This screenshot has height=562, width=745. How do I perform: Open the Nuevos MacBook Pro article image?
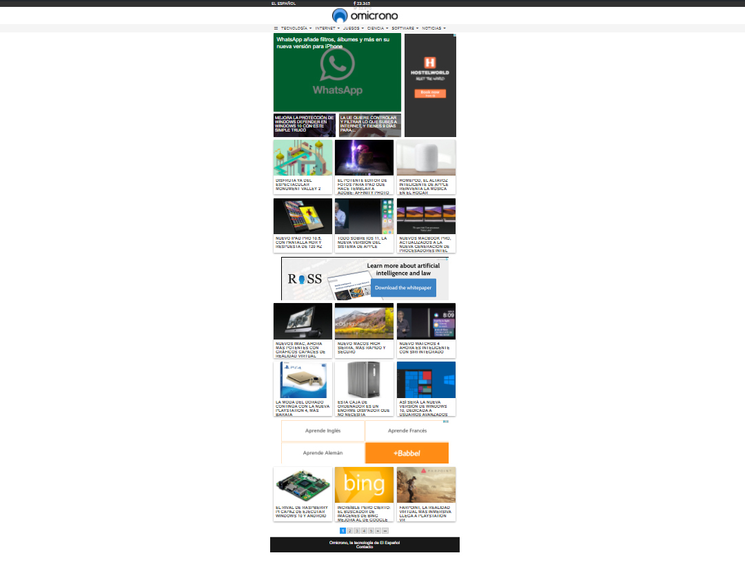coord(426,216)
